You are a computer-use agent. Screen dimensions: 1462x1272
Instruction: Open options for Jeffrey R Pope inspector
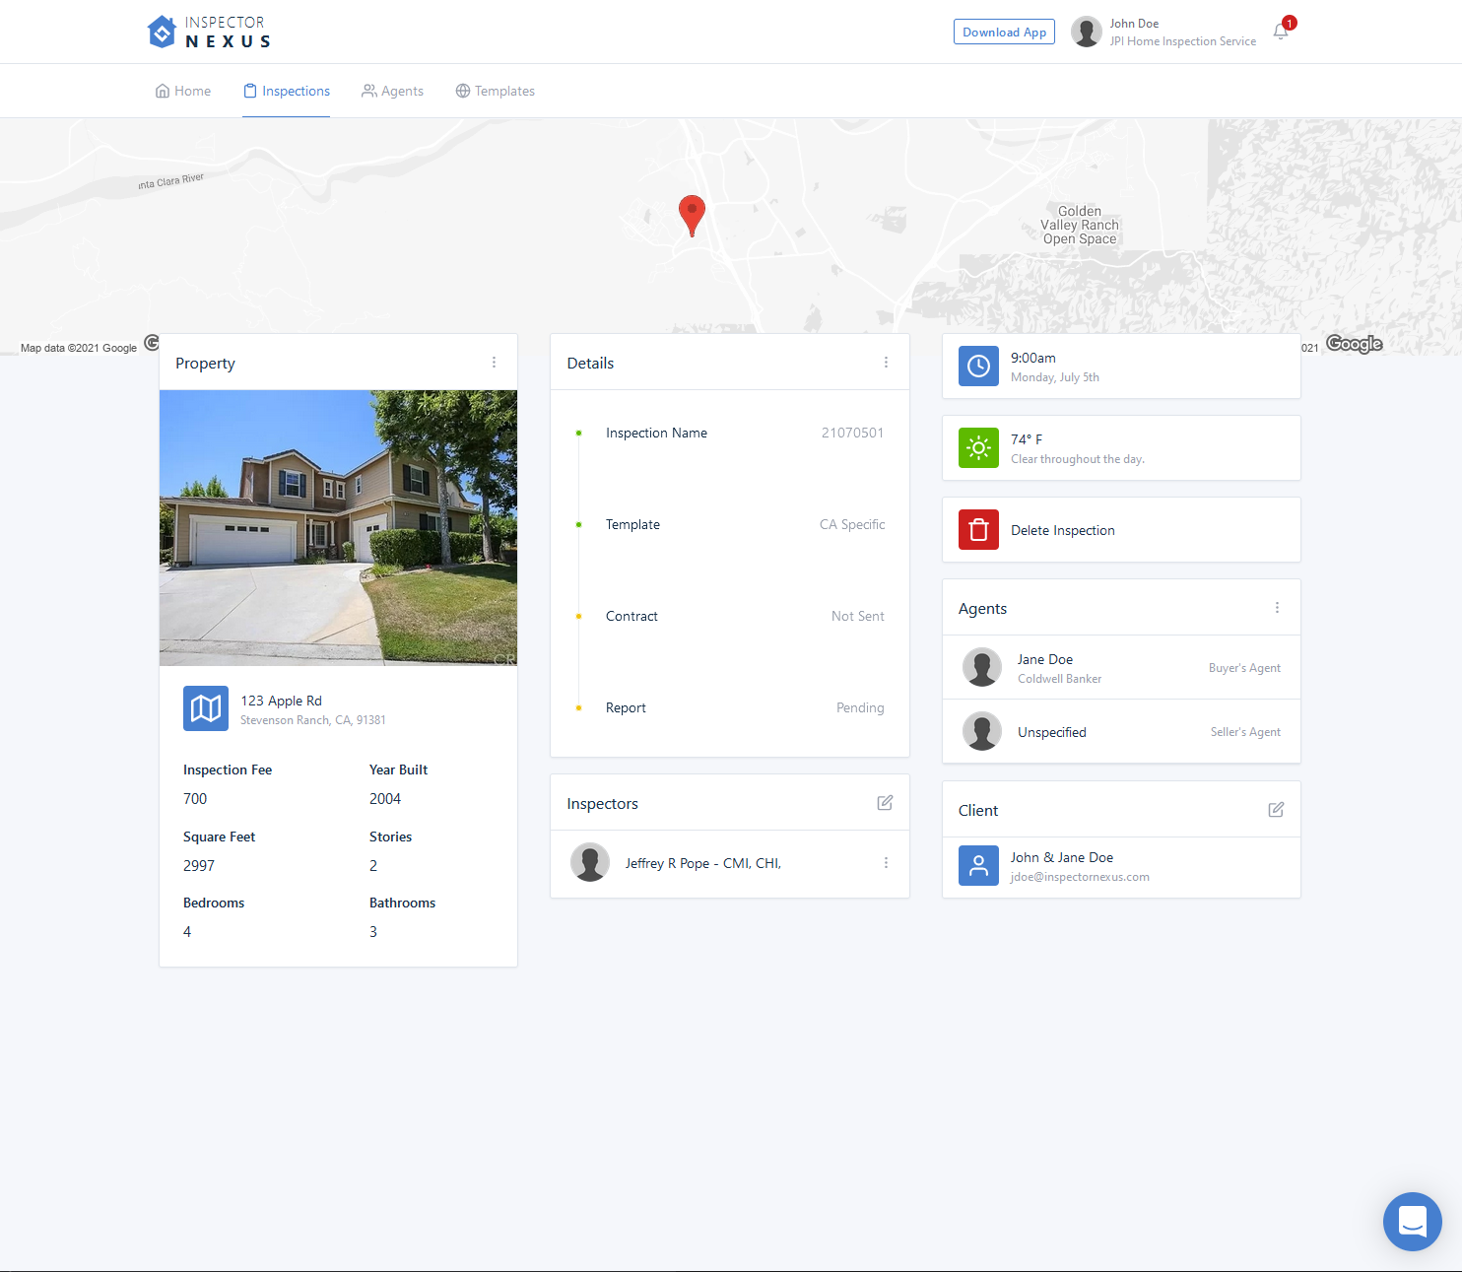(886, 862)
